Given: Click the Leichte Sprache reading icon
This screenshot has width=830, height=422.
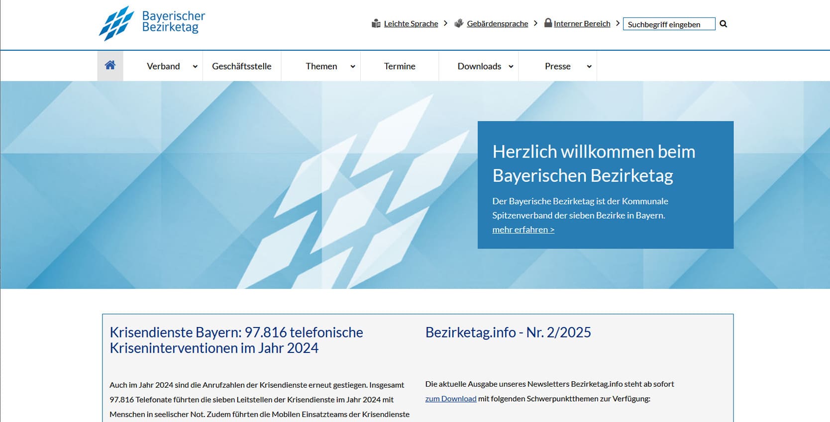Looking at the screenshot, I should tap(376, 23).
